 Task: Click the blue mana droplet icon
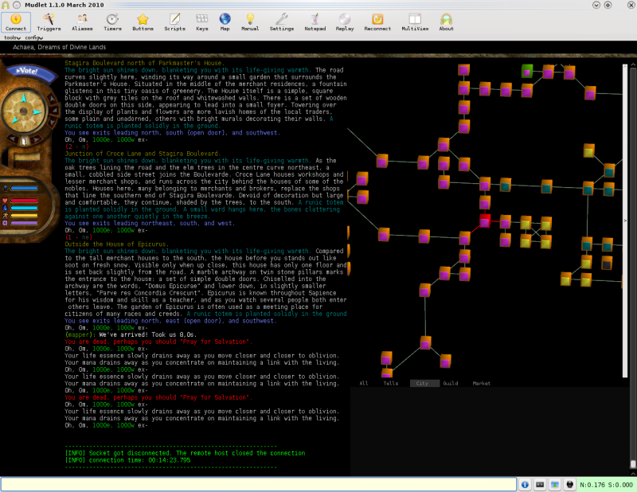coord(5,208)
